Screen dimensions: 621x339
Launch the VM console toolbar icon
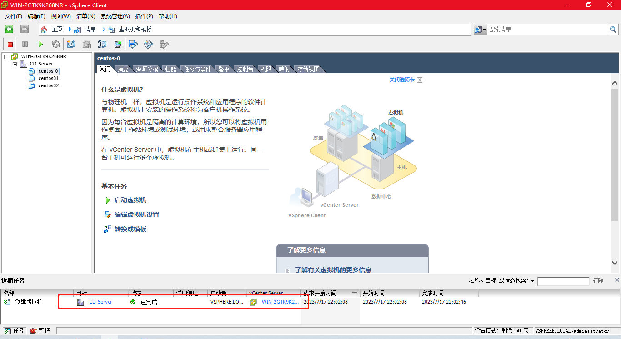click(118, 44)
